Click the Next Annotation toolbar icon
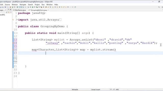This screenshot has height=91, width=163. coord(53,7)
